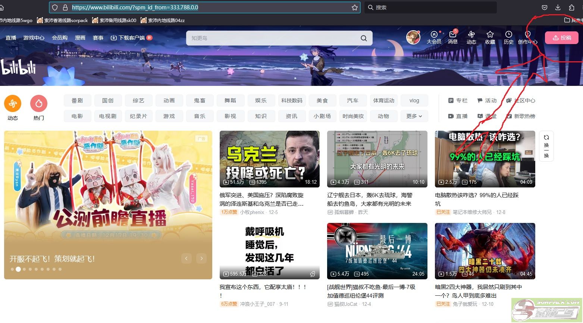Go to previous banner slide arrow
Screen dimensions: 583x323
[186, 258]
